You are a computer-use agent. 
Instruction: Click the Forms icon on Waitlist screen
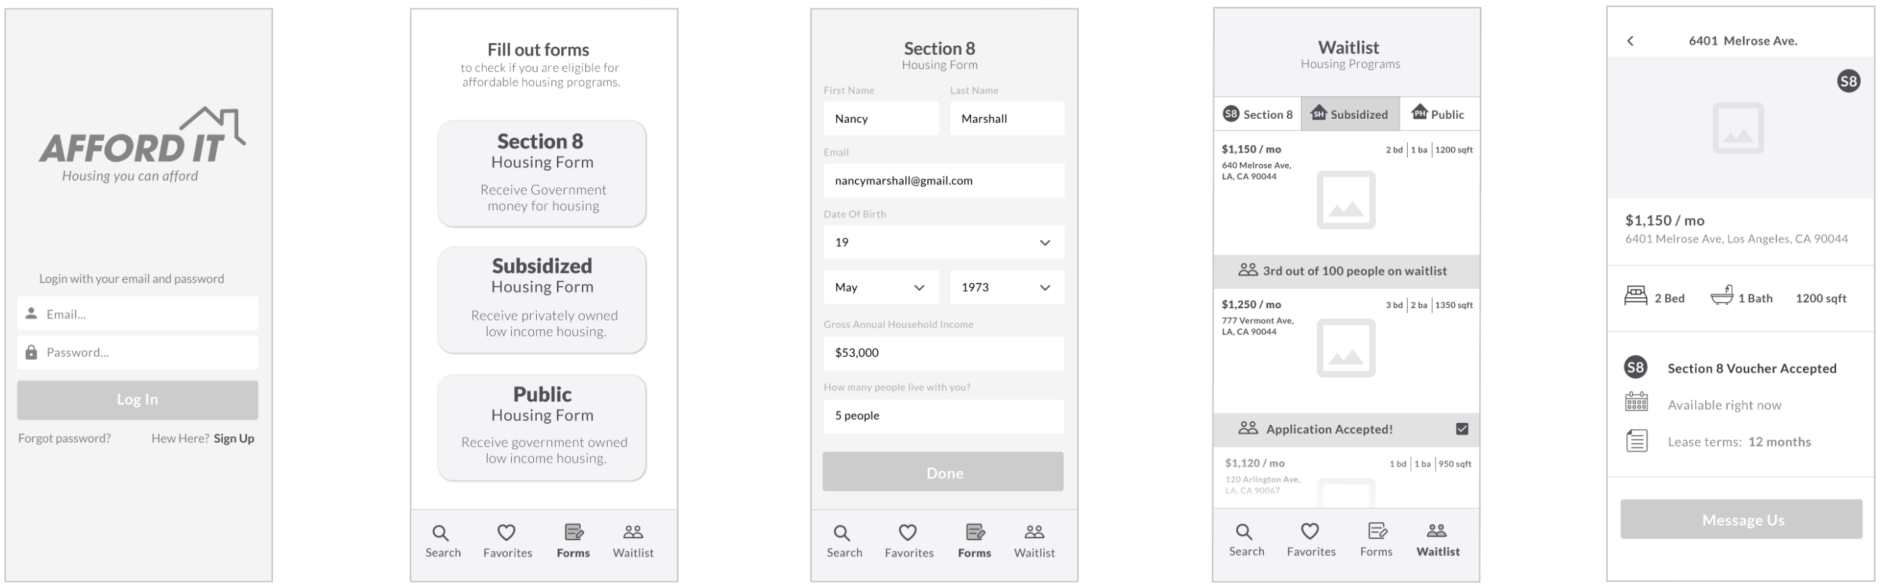[1376, 531]
